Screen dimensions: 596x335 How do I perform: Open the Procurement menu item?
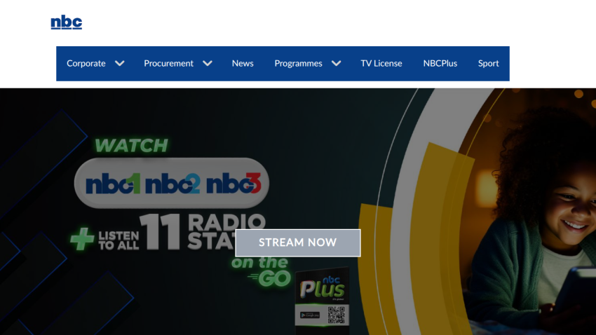[168, 64]
